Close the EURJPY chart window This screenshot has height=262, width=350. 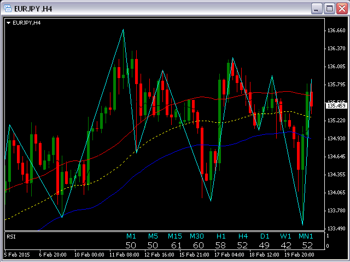(x=341, y=8)
